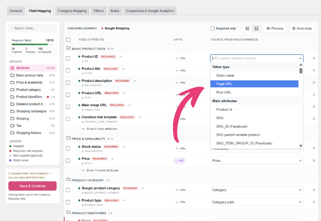Add Affix to Product ID row

pos(181,58)
